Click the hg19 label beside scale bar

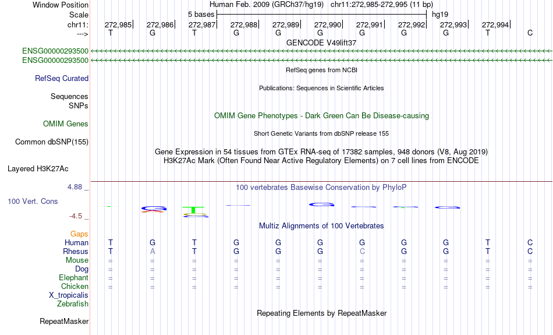pyautogui.click(x=440, y=15)
